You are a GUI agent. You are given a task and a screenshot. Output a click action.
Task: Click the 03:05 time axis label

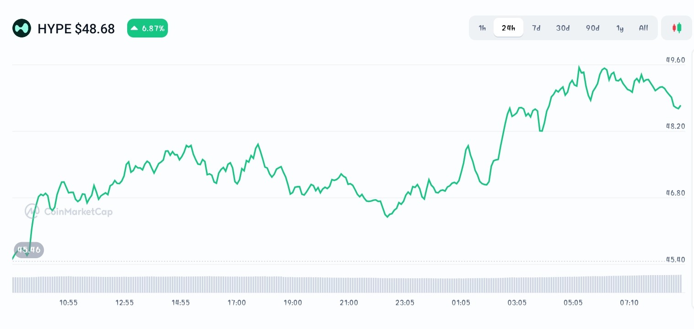[517, 302]
